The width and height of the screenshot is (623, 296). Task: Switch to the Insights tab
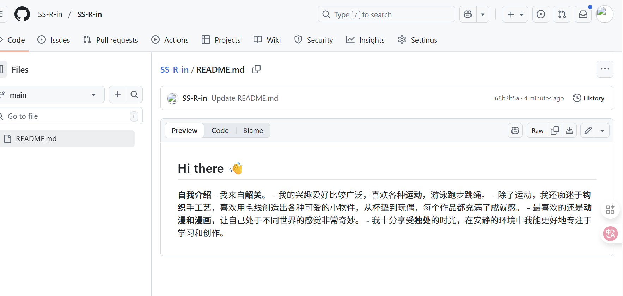pyautogui.click(x=365, y=40)
